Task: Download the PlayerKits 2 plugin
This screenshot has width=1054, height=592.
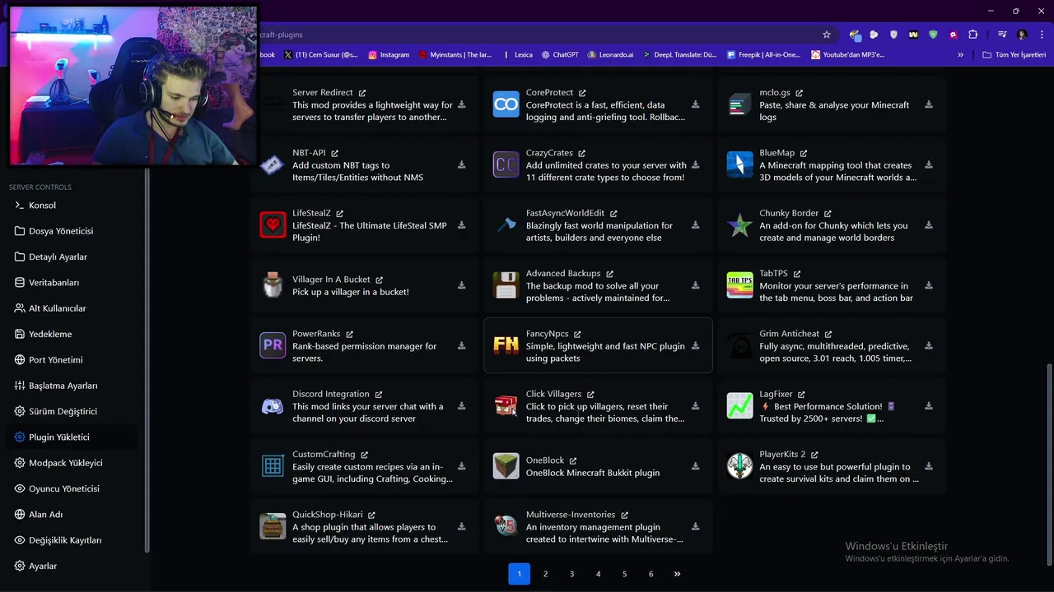Action: [x=929, y=466]
